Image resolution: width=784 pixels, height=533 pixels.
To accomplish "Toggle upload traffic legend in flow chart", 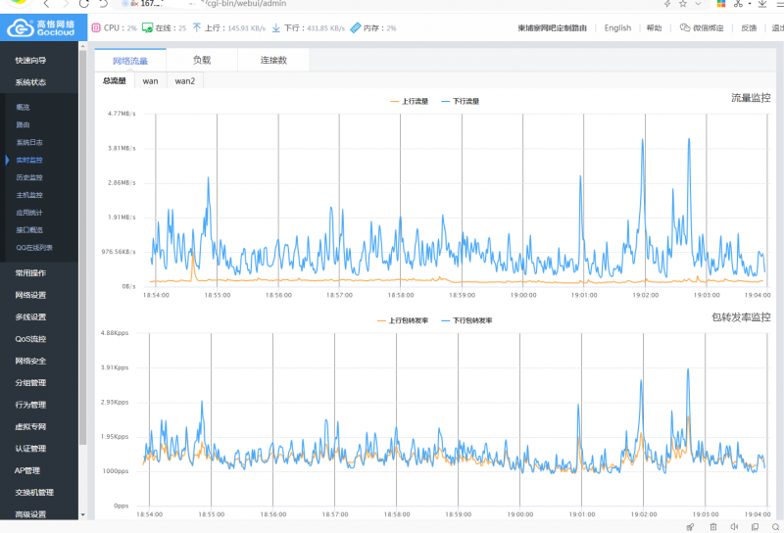I will coord(409,101).
